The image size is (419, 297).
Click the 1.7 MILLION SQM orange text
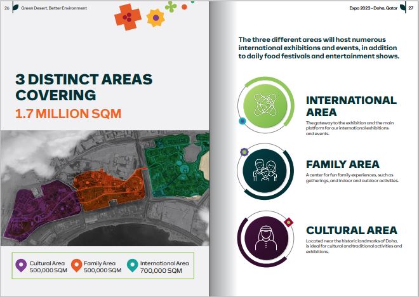click(x=68, y=114)
